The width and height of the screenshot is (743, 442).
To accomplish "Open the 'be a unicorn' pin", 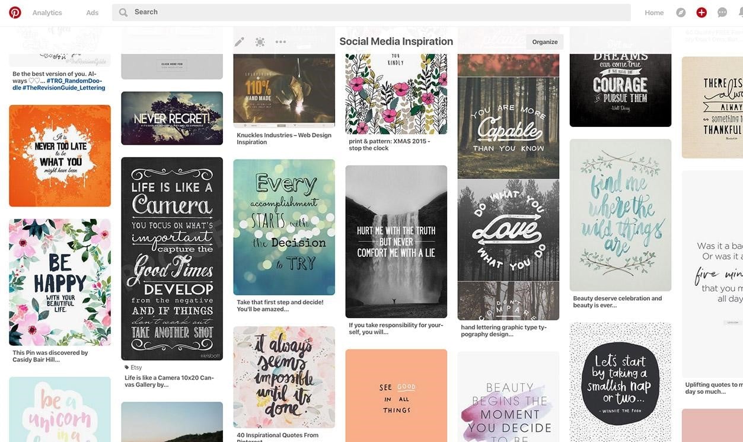I will pyautogui.click(x=60, y=409).
